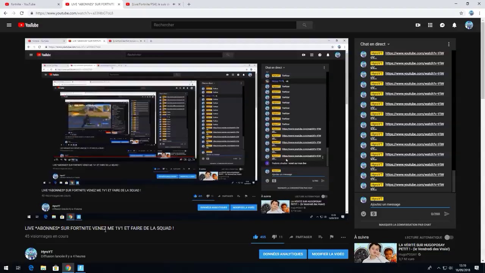Dislike the video thumbs down 11
The width and height of the screenshot is (485, 273).
(277, 237)
